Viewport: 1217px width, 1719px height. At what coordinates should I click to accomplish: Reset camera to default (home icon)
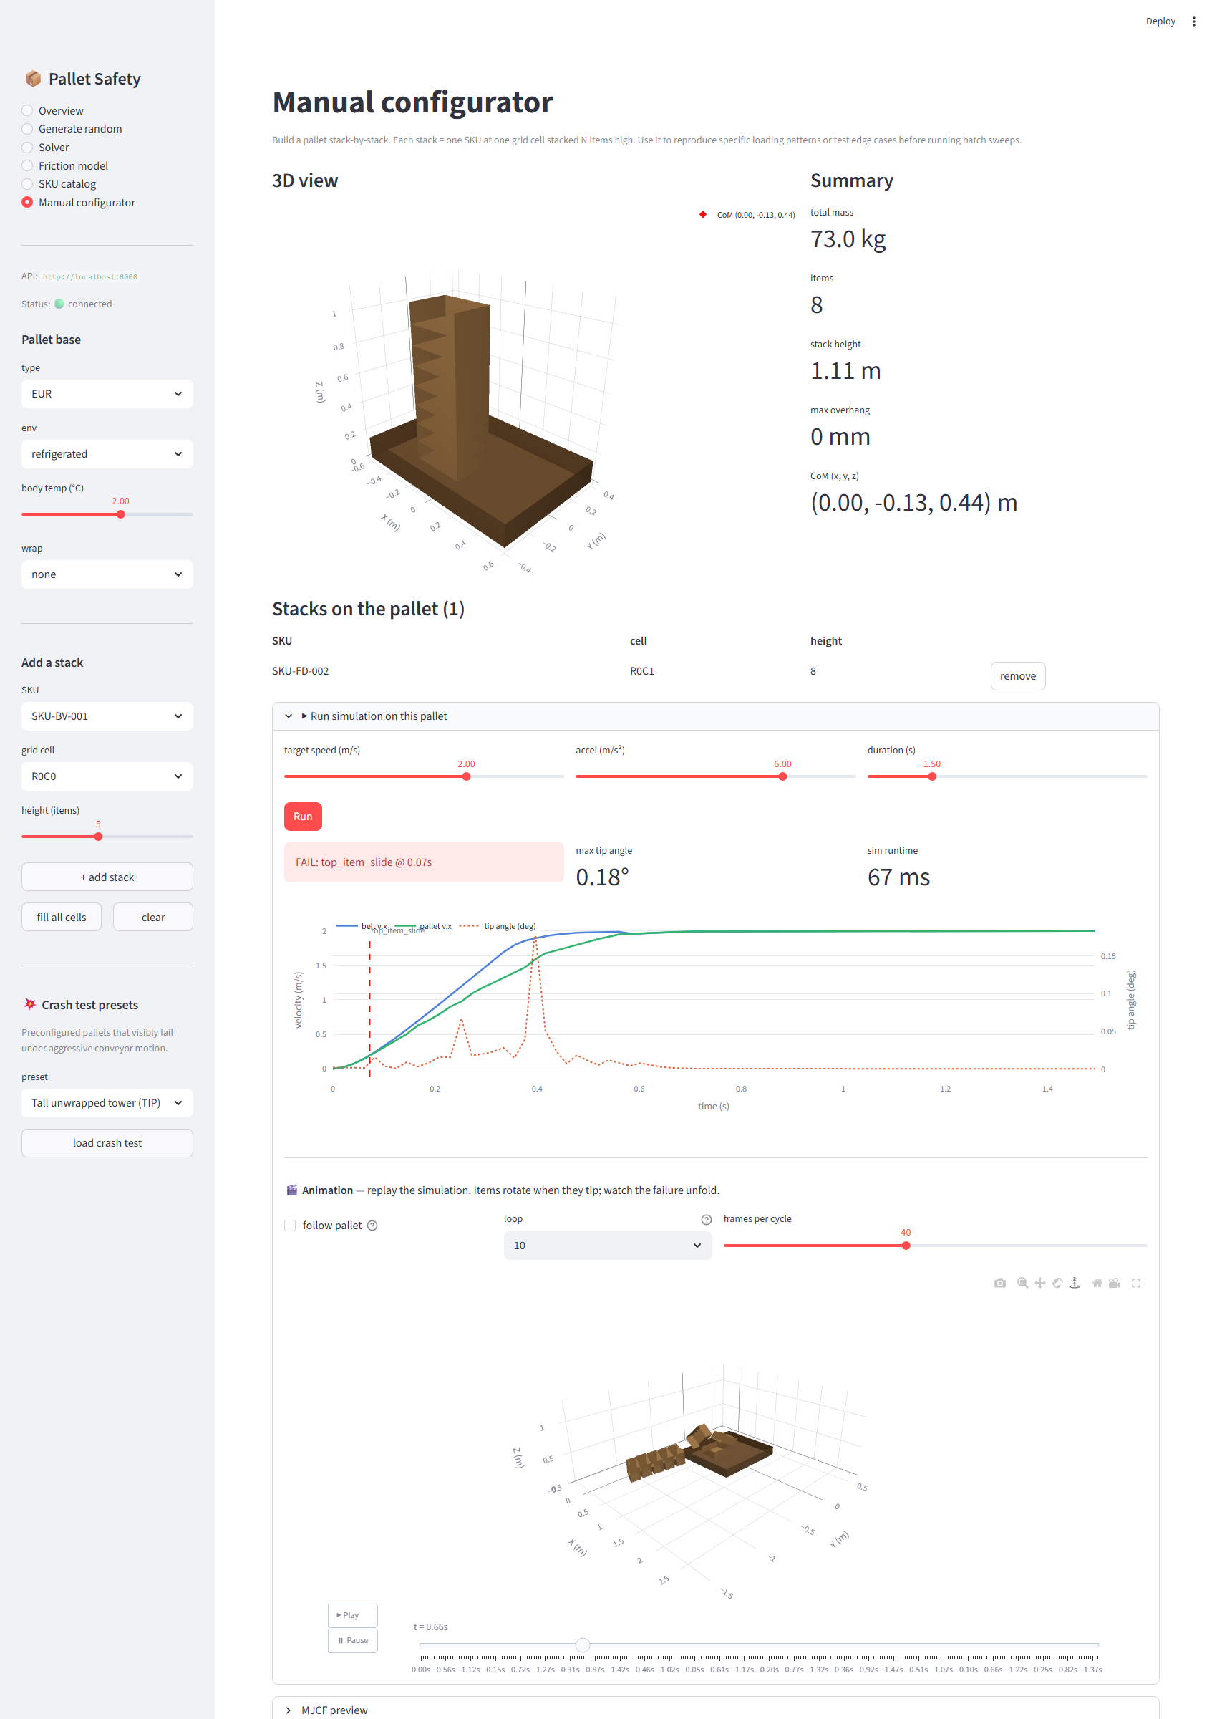click(1097, 1283)
